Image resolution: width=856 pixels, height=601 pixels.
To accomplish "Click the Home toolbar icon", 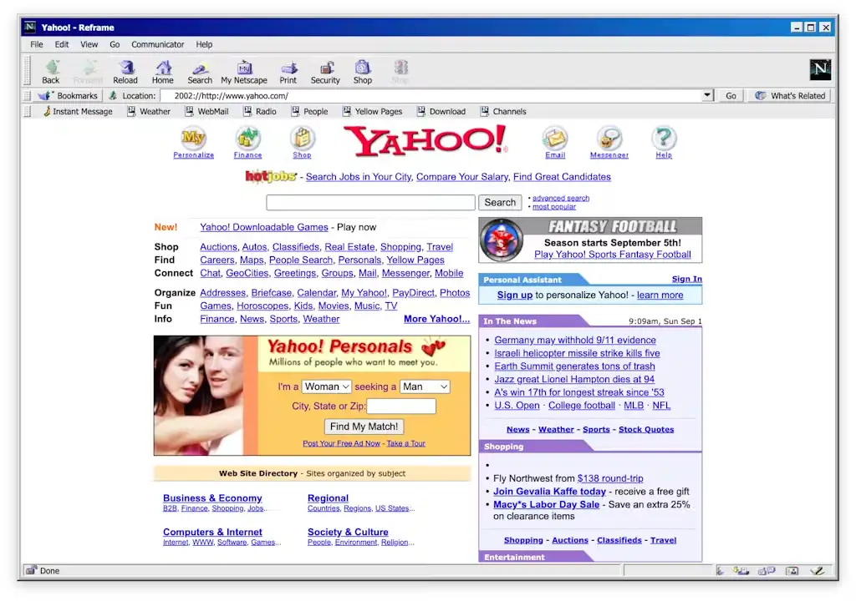I will tap(163, 72).
